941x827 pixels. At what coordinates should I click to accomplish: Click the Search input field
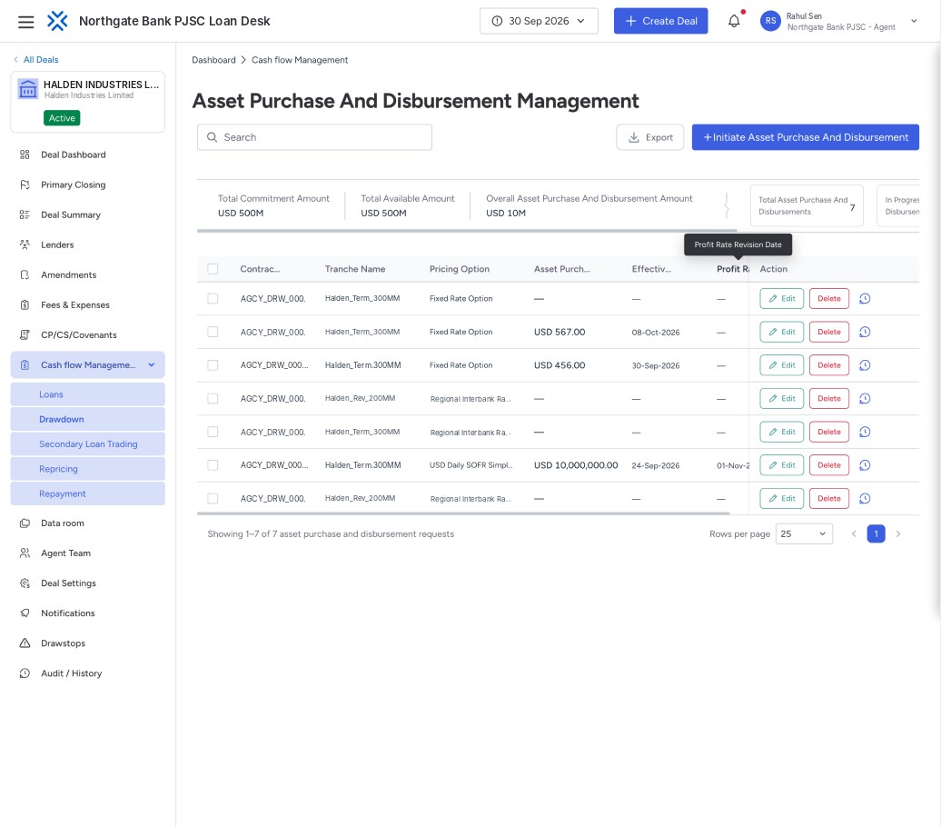coord(314,137)
